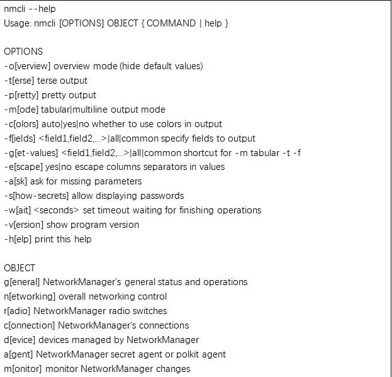Screen dimensions: 392x377
Task: Click the -p[retty] pretty output line
Action: pos(50,95)
